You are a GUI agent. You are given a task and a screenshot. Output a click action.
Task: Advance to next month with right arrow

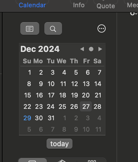[100, 49]
